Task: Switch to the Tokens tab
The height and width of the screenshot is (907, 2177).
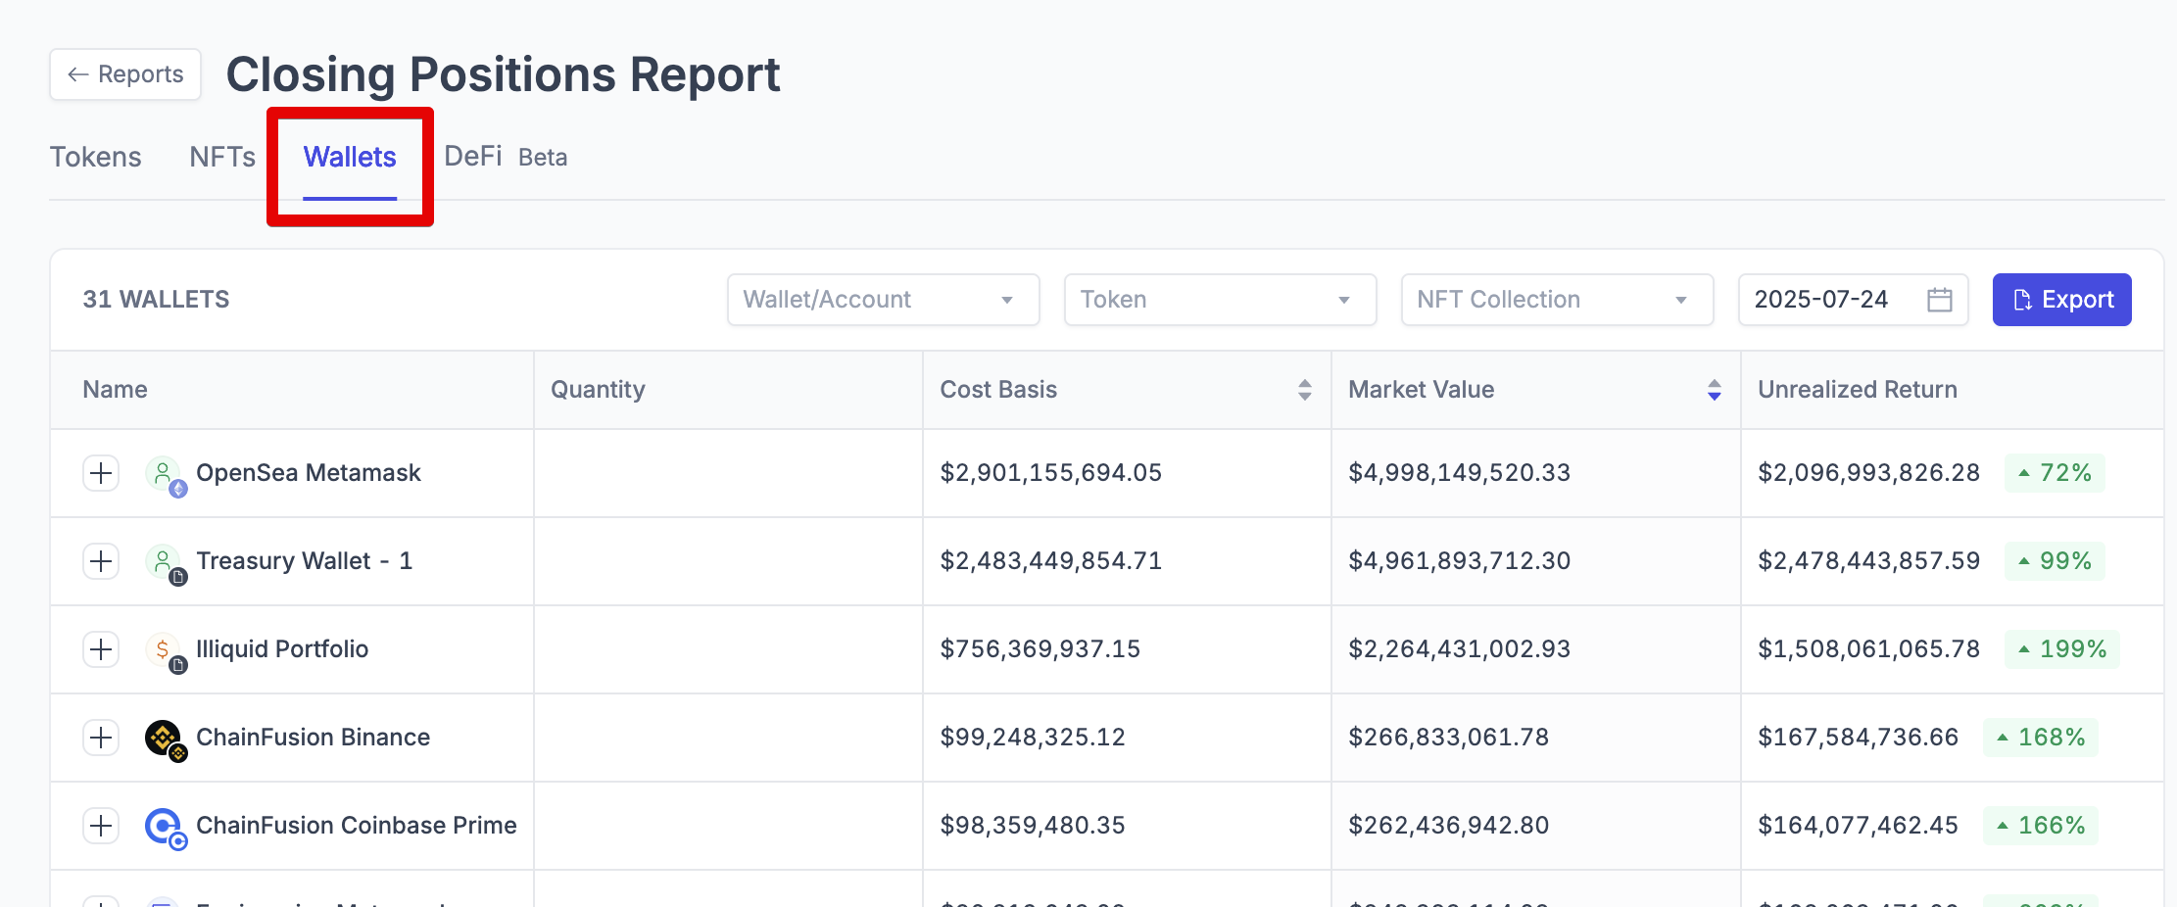Action: 96,158
